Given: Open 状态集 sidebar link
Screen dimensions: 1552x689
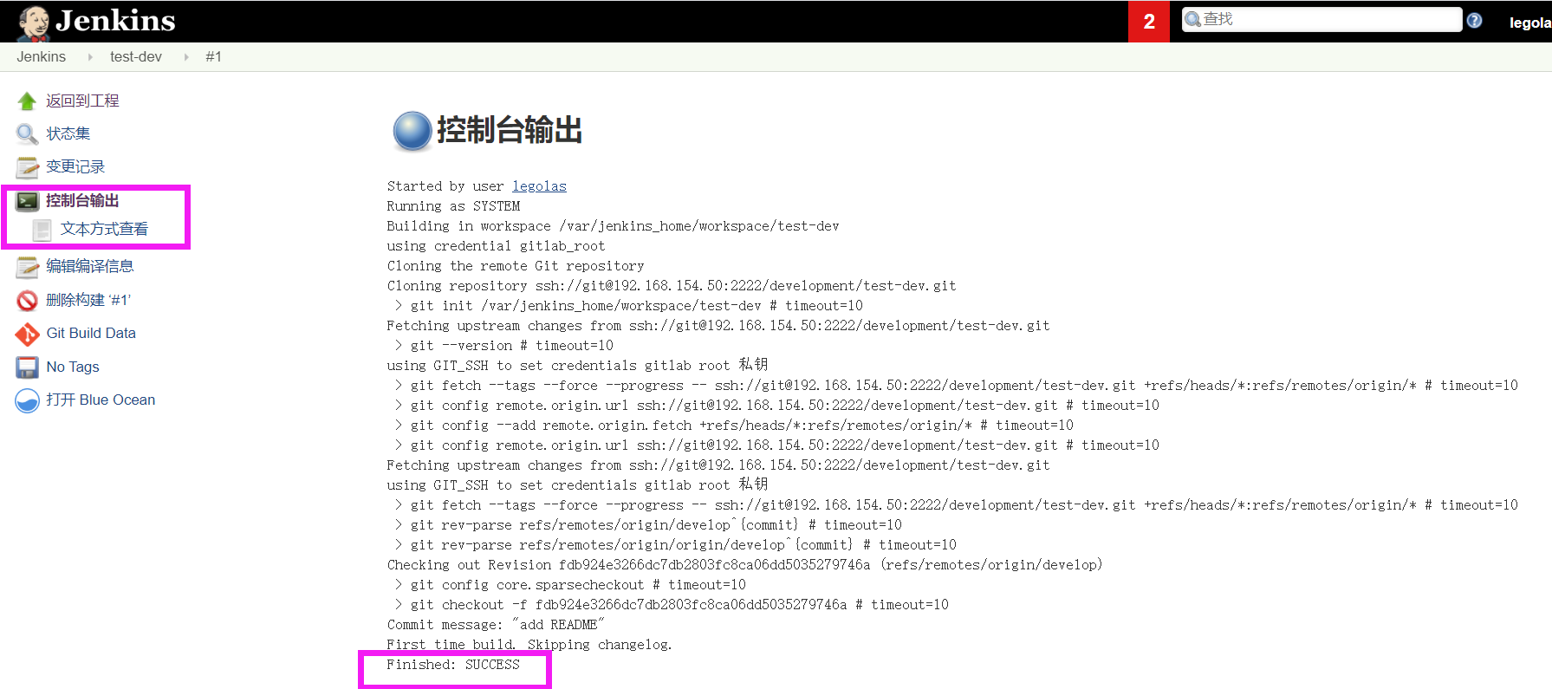Looking at the screenshot, I should (68, 133).
